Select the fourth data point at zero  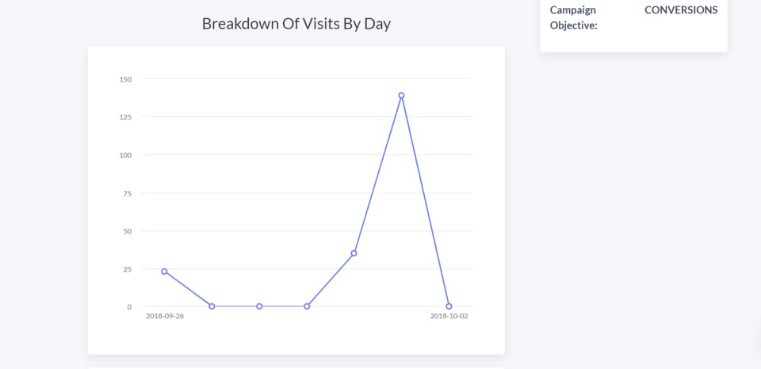[x=307, y=306]
